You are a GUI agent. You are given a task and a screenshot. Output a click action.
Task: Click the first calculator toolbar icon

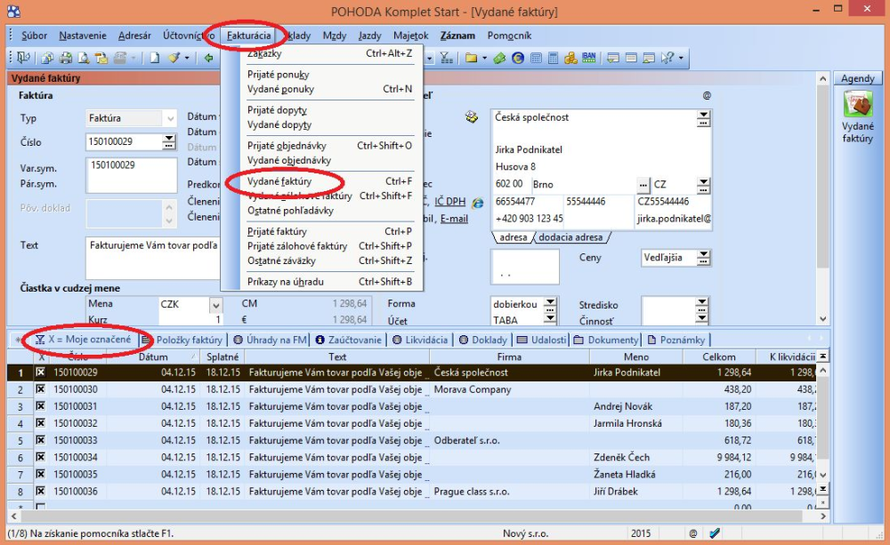click(536, 58)
